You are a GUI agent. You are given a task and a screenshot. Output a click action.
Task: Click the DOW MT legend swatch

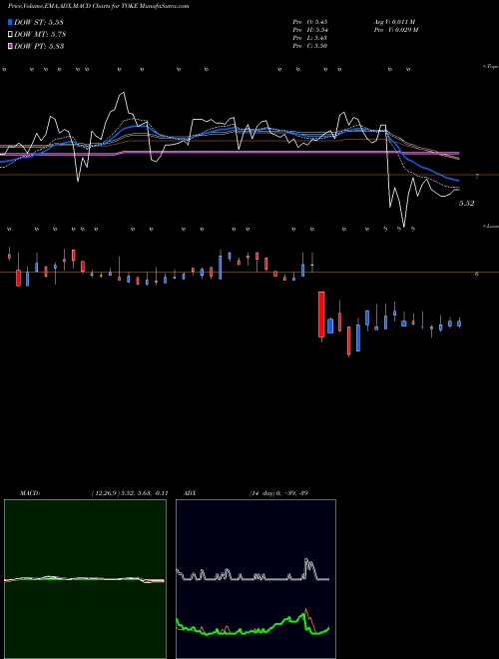pyautogui.click(x=10, y=35)
